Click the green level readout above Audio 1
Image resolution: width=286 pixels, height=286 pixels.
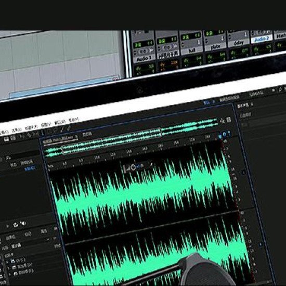click(143, 44)
